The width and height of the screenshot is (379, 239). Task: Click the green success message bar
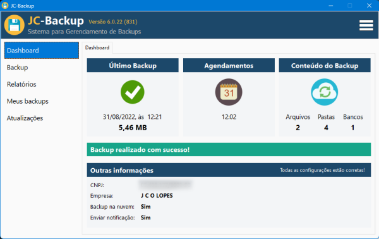pos(229,149)
